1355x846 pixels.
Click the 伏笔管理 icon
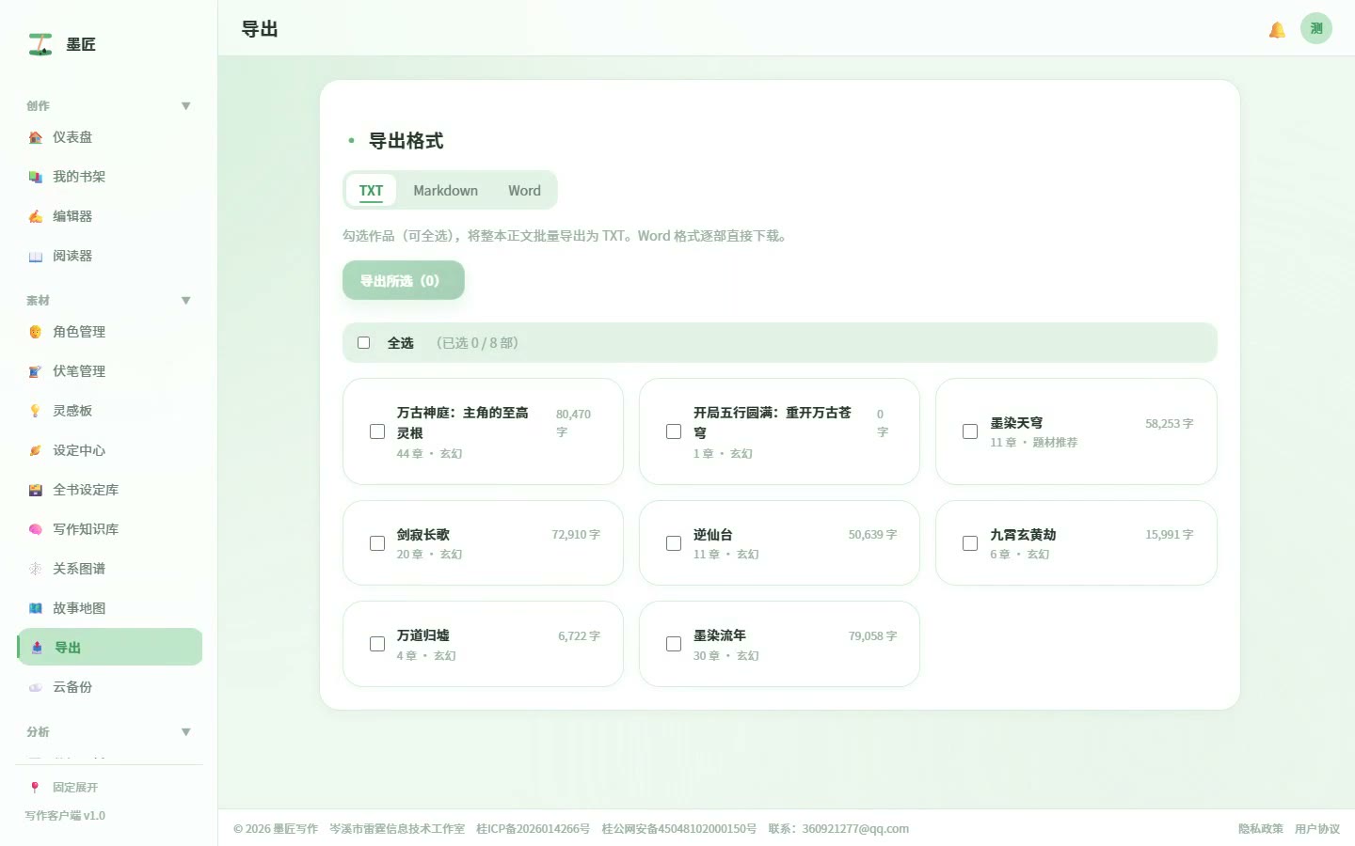click(x=36, y=371)
